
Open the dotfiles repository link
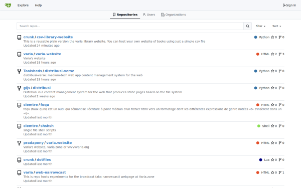44,159
